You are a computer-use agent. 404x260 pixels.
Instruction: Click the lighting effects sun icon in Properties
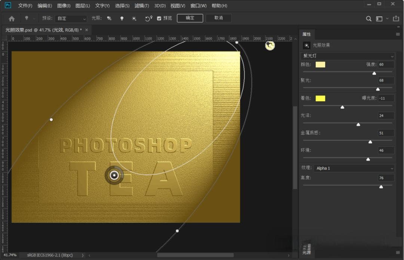point(306,45)
